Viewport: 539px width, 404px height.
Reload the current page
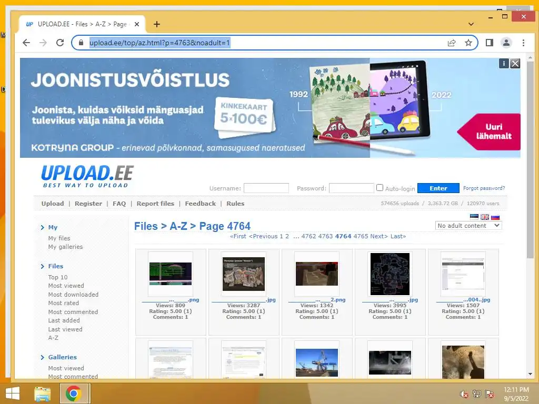click(x=60, y=43)
